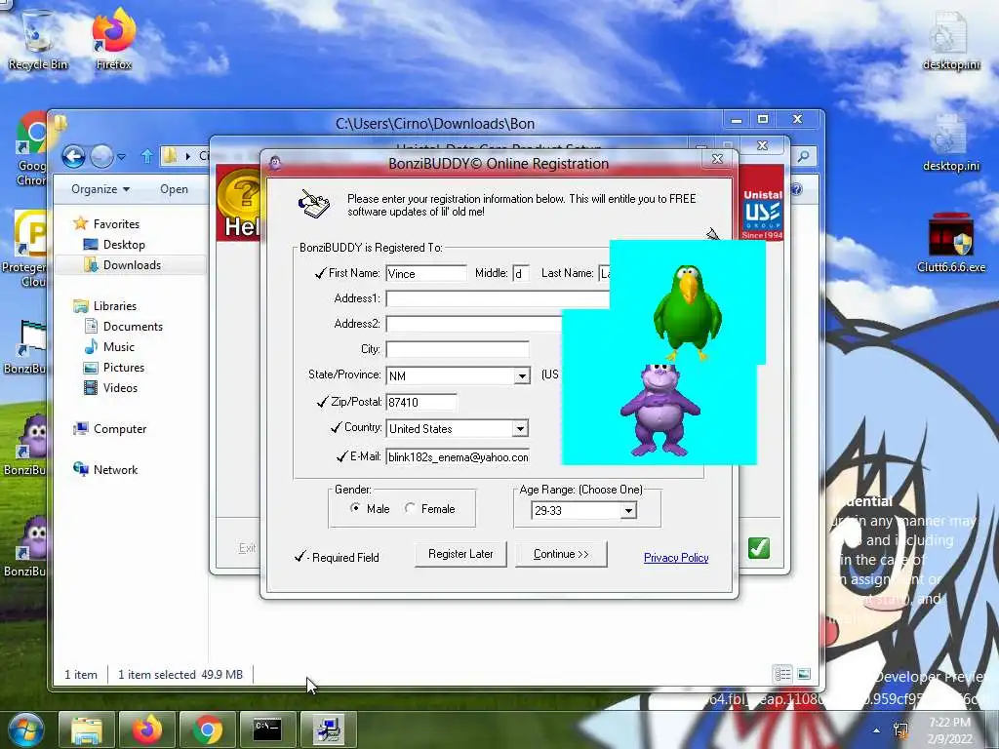Open Firefox from the taskbar

point(146,729)
